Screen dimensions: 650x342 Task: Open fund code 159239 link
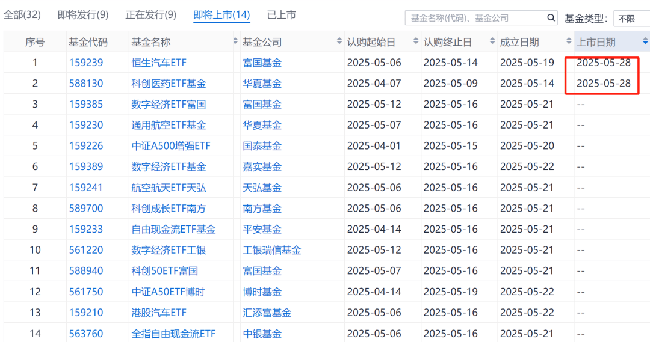point(86,63)
